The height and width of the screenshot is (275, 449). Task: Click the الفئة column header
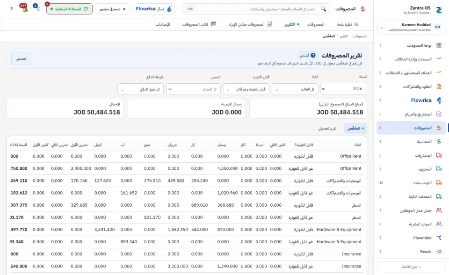[x=358, y=145]
